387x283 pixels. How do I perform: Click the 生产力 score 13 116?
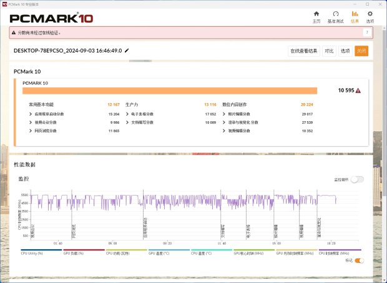pyautogui.click(x=210, y=105)
